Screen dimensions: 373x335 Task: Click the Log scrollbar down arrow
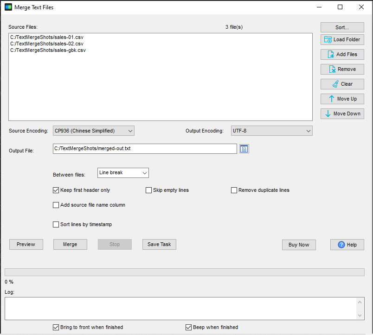click(x=360, y=315)
